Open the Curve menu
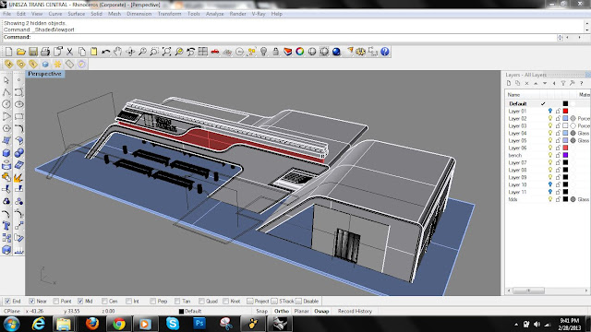Screen dimensions: 591x332 tap(55, 14)
